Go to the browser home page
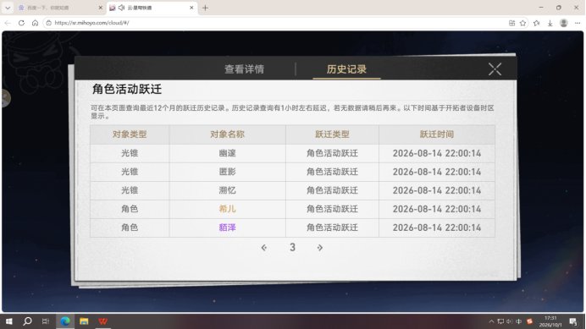Screen dimensions: 586x329 [35, 23]
